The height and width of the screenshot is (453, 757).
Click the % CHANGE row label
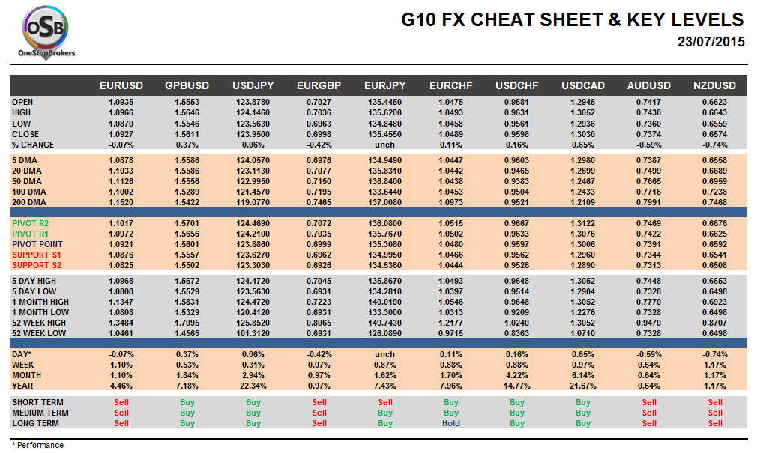point(33,145)
